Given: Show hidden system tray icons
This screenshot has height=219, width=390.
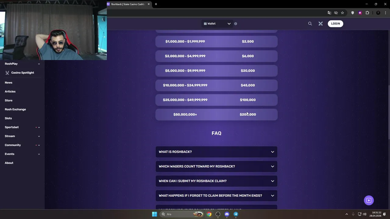Looking at the screenshot, I should pos(346,214).
